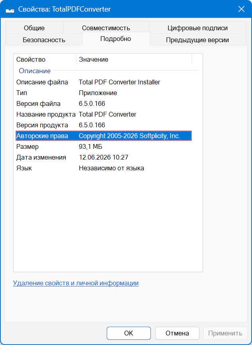This screenshot has height=345, width=252.
Task: Confirm with the OK button
Action: (x=129, y=333)
